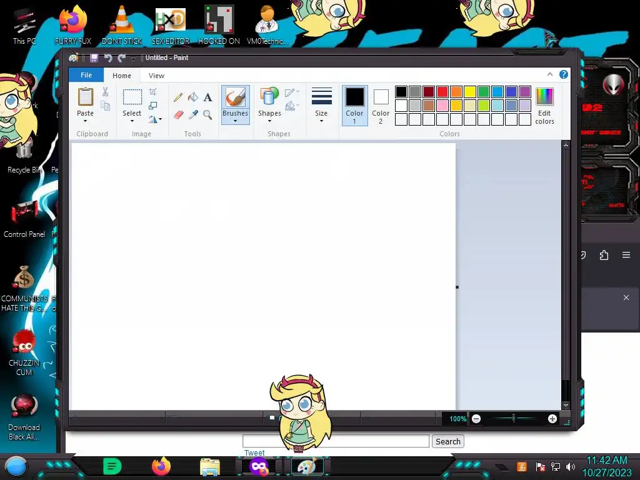Image resolution: width=640 pixels, height=480 pixels.
Task: Open This PC desktop icon
Action: click(24, 26)
